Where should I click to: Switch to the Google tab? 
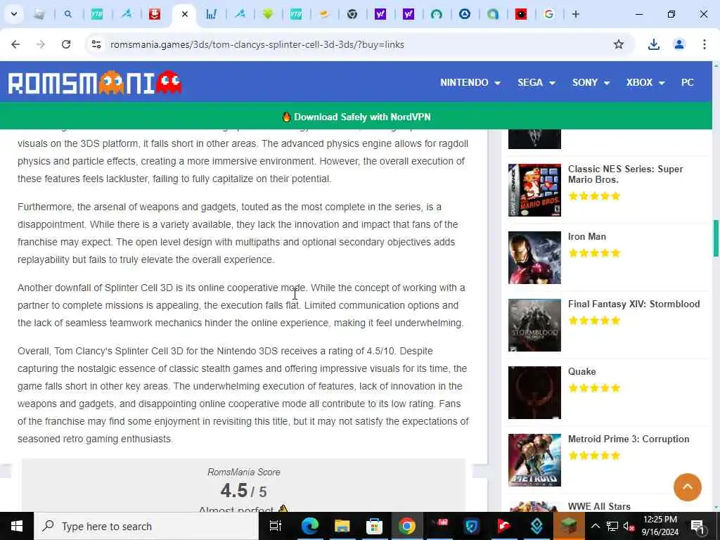[548, 14]
